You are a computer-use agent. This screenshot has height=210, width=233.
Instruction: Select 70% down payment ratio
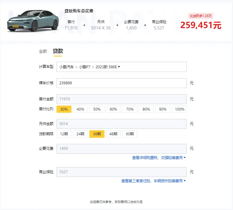[x=130, y=109]
